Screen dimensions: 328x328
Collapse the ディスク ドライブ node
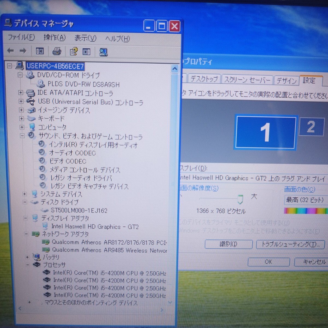tap(25, 202)
